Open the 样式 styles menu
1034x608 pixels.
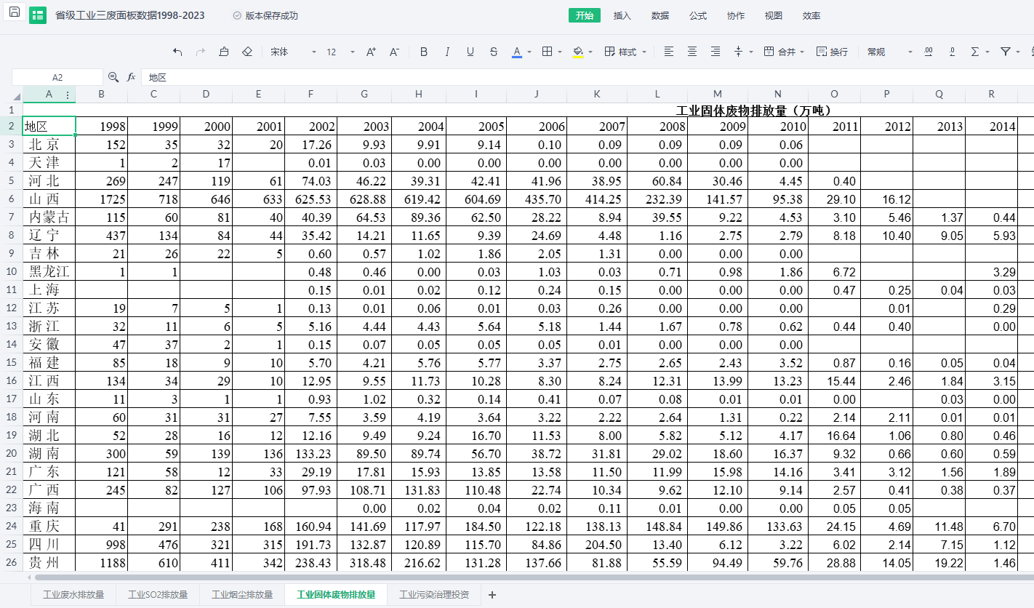pos(625,52)
